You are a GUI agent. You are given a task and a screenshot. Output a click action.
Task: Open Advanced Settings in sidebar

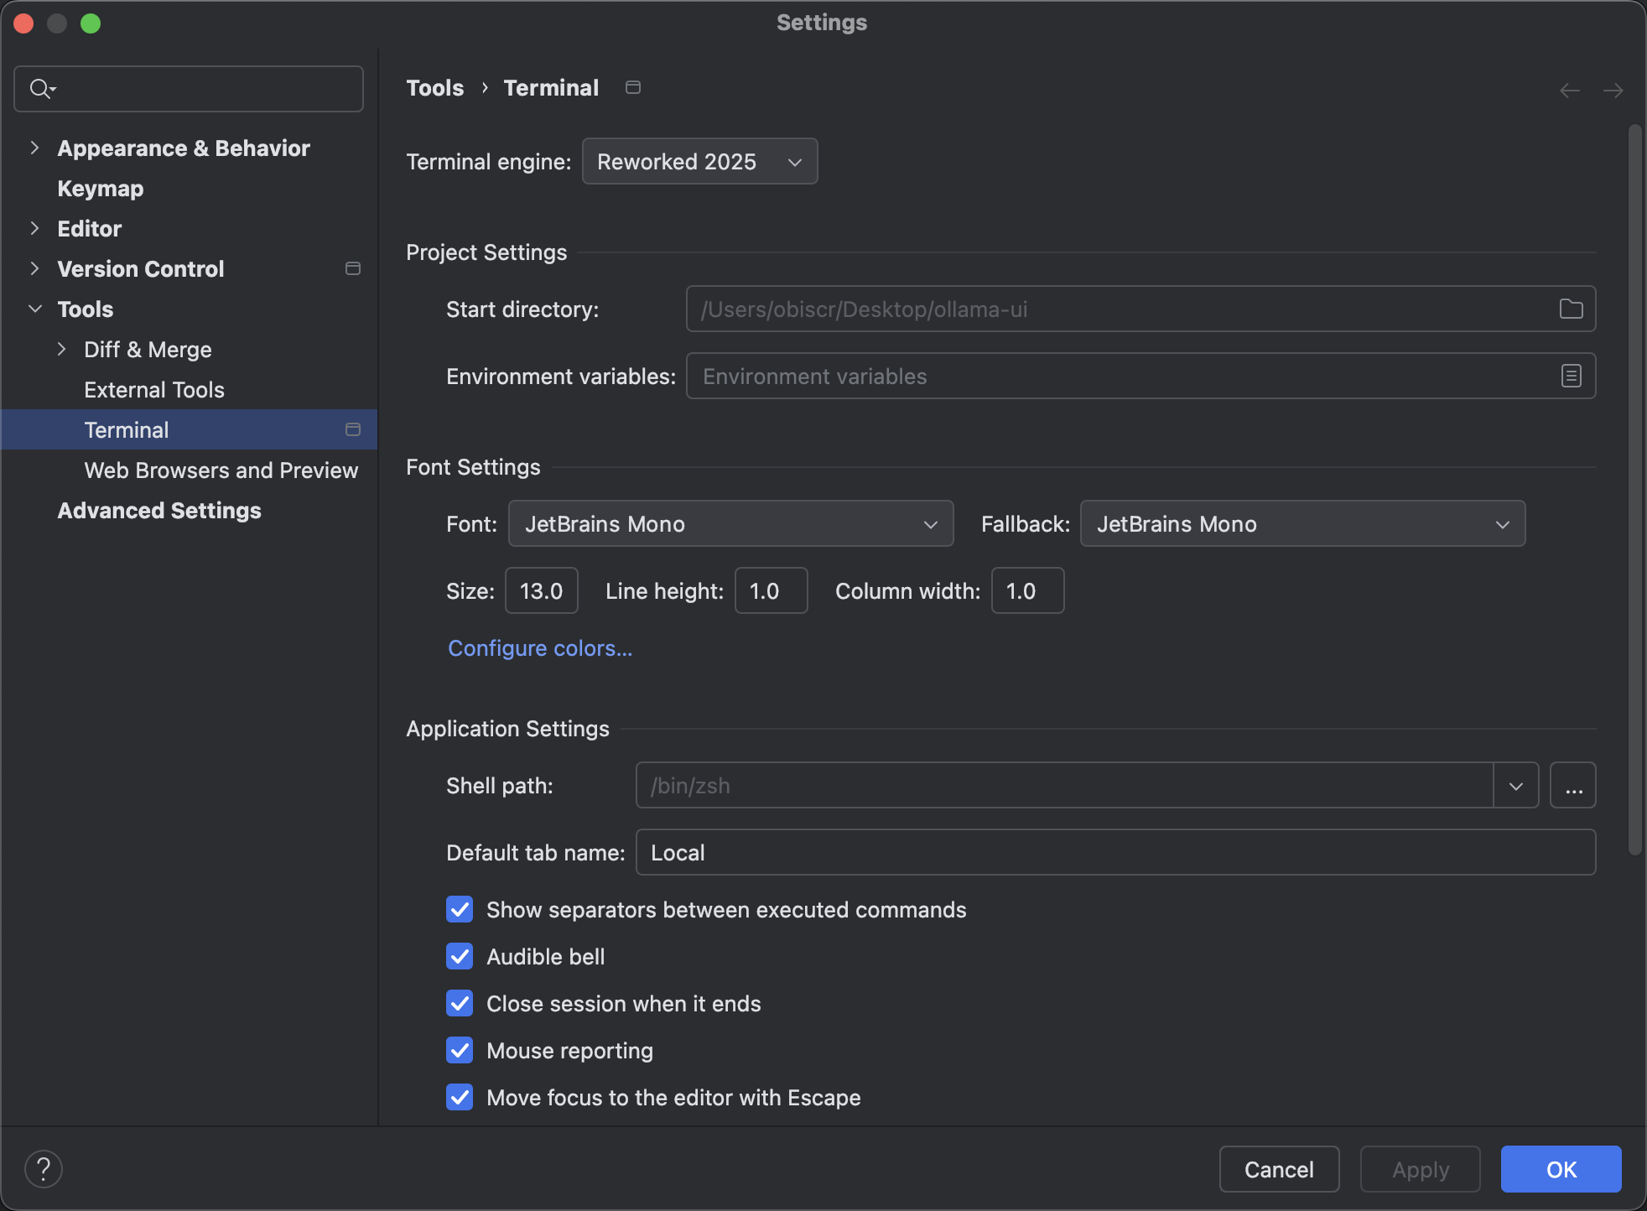pos(159,510)
